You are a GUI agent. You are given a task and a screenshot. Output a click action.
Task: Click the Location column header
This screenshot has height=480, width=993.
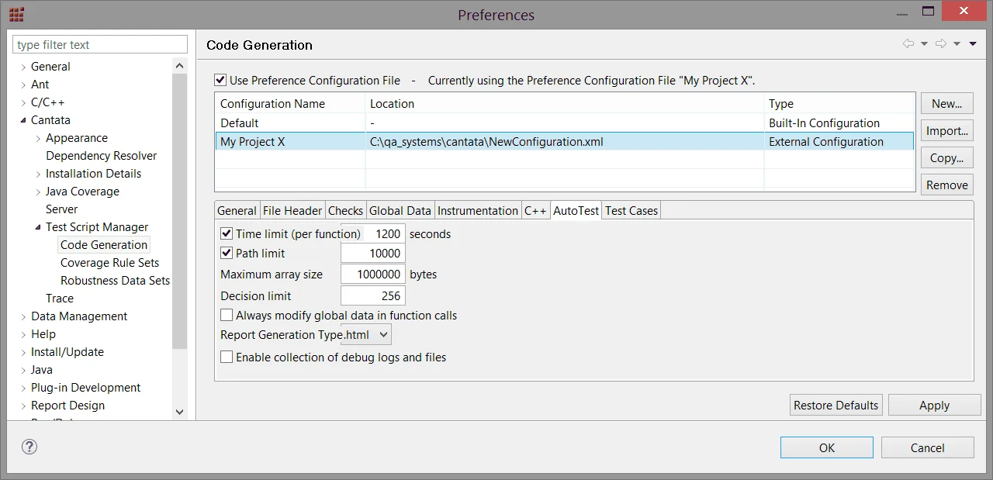[x=564, y=103]
